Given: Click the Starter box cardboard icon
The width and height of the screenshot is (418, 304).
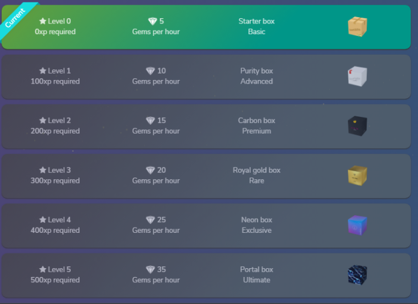Looking at the screenshot, I should coord(357,26).
